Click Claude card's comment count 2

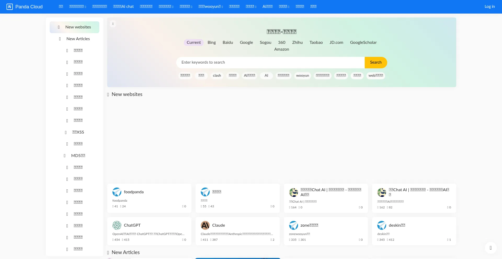coord(272,240)
